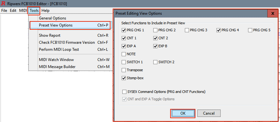Screen dimensions: 280x122
Task: Enable SYSEX Command Options checkbox
Action: point(124,92)
